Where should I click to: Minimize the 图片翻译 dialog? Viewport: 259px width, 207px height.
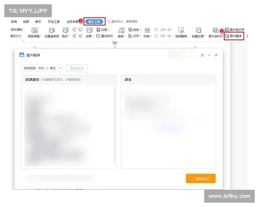pyautogui.click(x=209, y=55)
